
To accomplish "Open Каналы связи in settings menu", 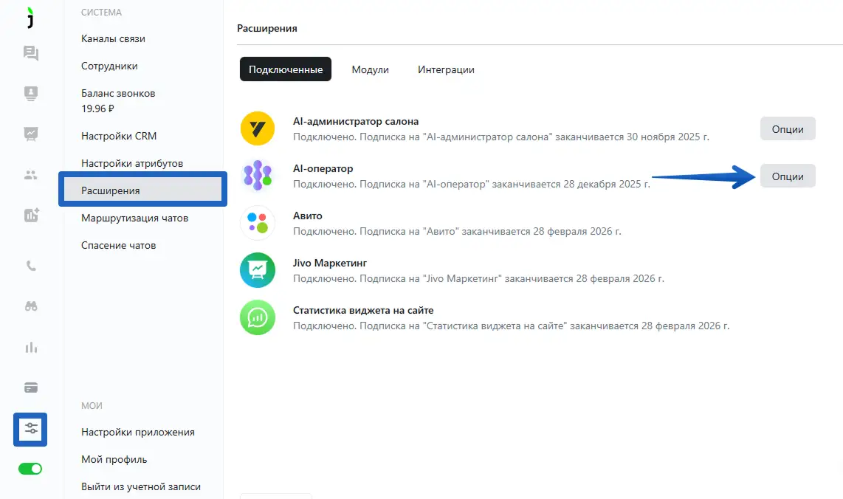I will tap(113, 38).
